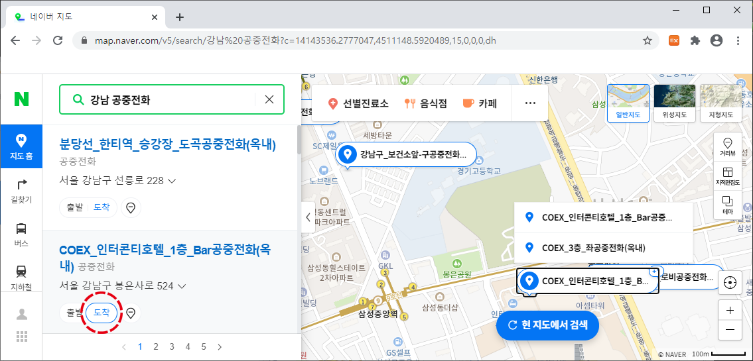Select results page 1

click(140, 346)
